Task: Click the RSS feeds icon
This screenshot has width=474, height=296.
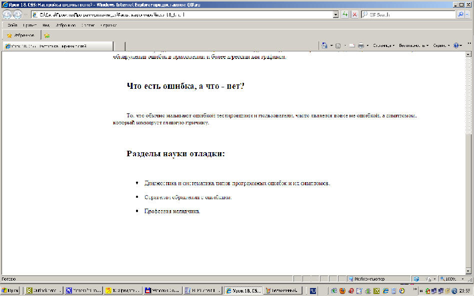Action: pos(338,45)
